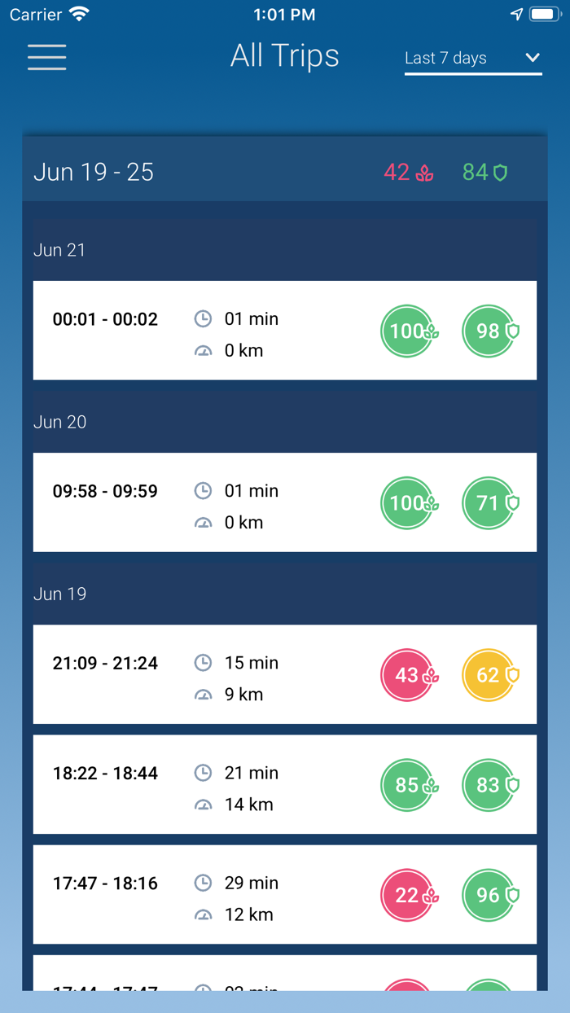This screenshot has width=570, height=1013.
Task: Tap safety score 98 badge on Jun 21 trip
Action: coord(489,331)
